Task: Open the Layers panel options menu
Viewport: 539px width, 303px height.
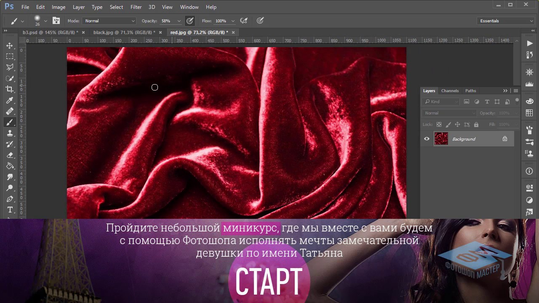Action: (x=516, y=91)
